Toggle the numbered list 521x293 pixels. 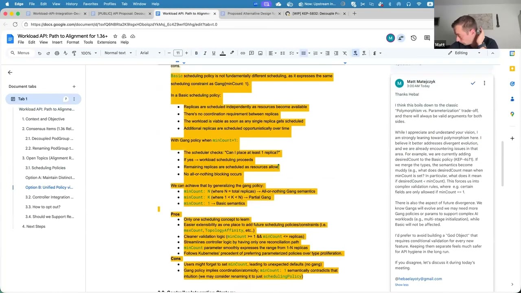pyautogui.click(x=315, y=53)
